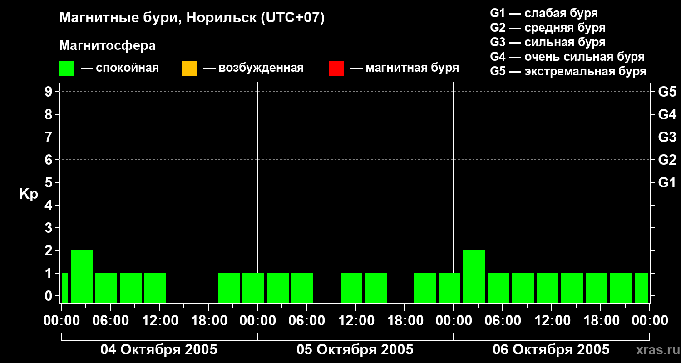Click the date label '06 Октября 2005'
This screenshot has height=363, width=681.
pos(551,350)
